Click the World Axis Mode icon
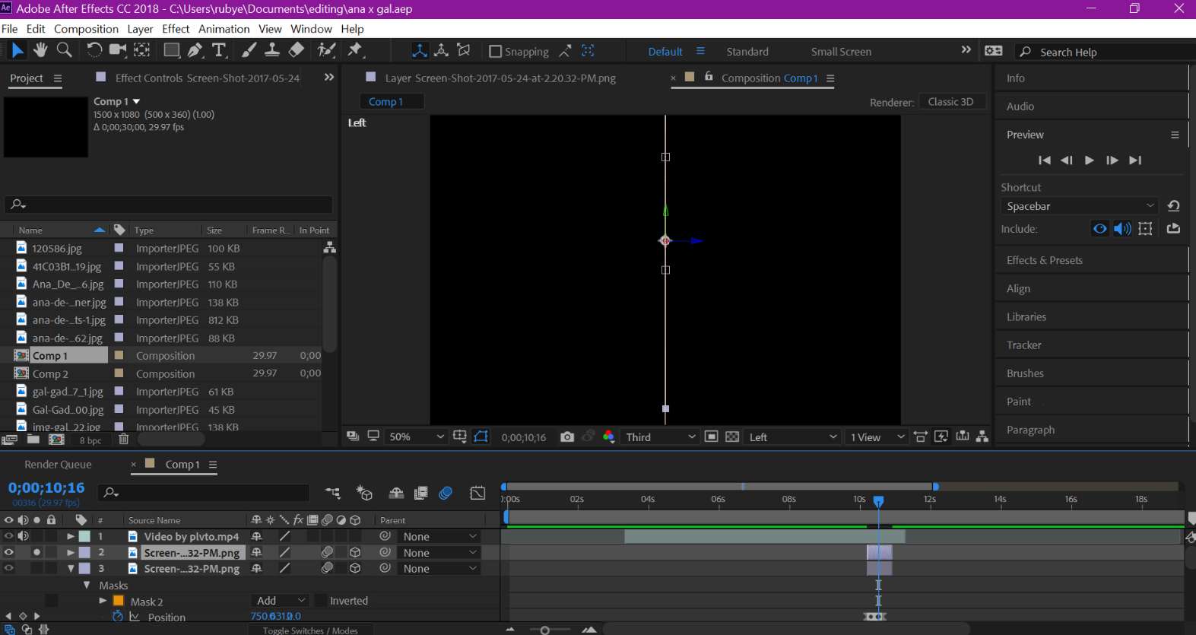Viewport: 1196px width, 635px height. pyautogui.click(x=441, y=50)
